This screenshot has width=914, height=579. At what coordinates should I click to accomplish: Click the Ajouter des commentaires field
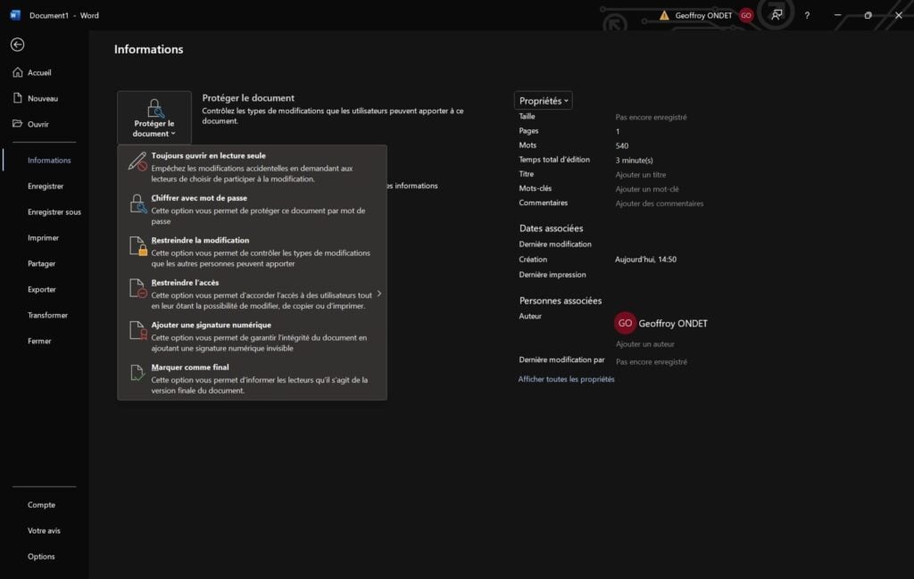(x=660, y=203)
